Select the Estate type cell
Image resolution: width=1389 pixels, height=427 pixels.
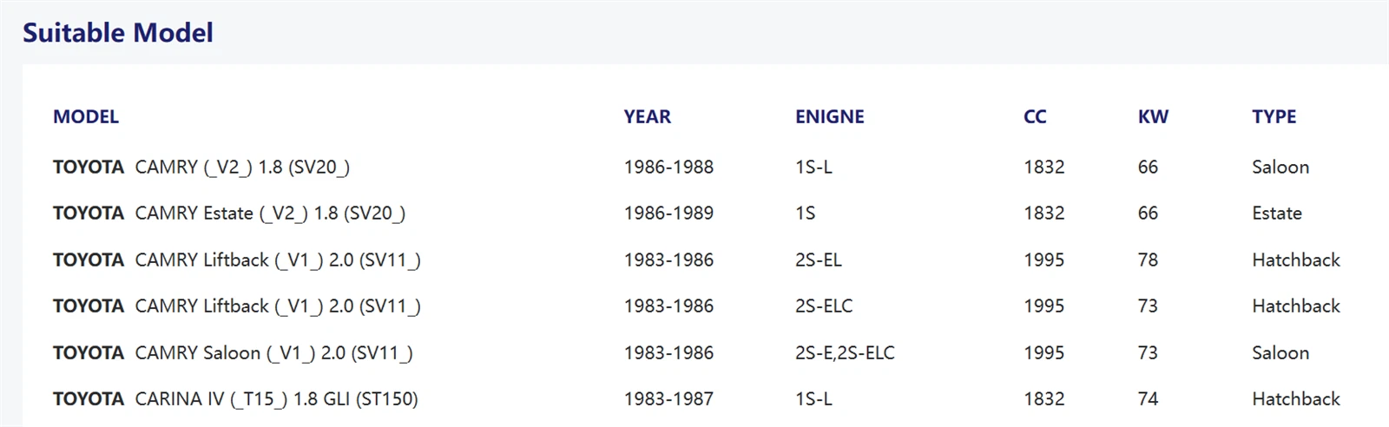click(x=1277, y=213)
